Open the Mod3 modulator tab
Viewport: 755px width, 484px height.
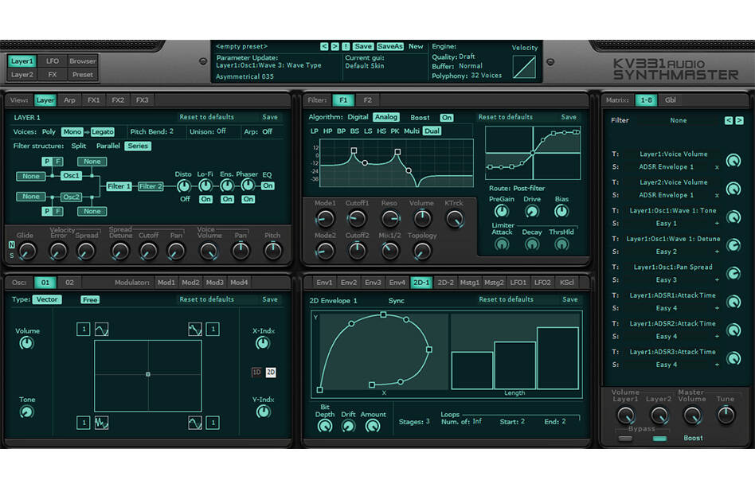tap(214, 283)
